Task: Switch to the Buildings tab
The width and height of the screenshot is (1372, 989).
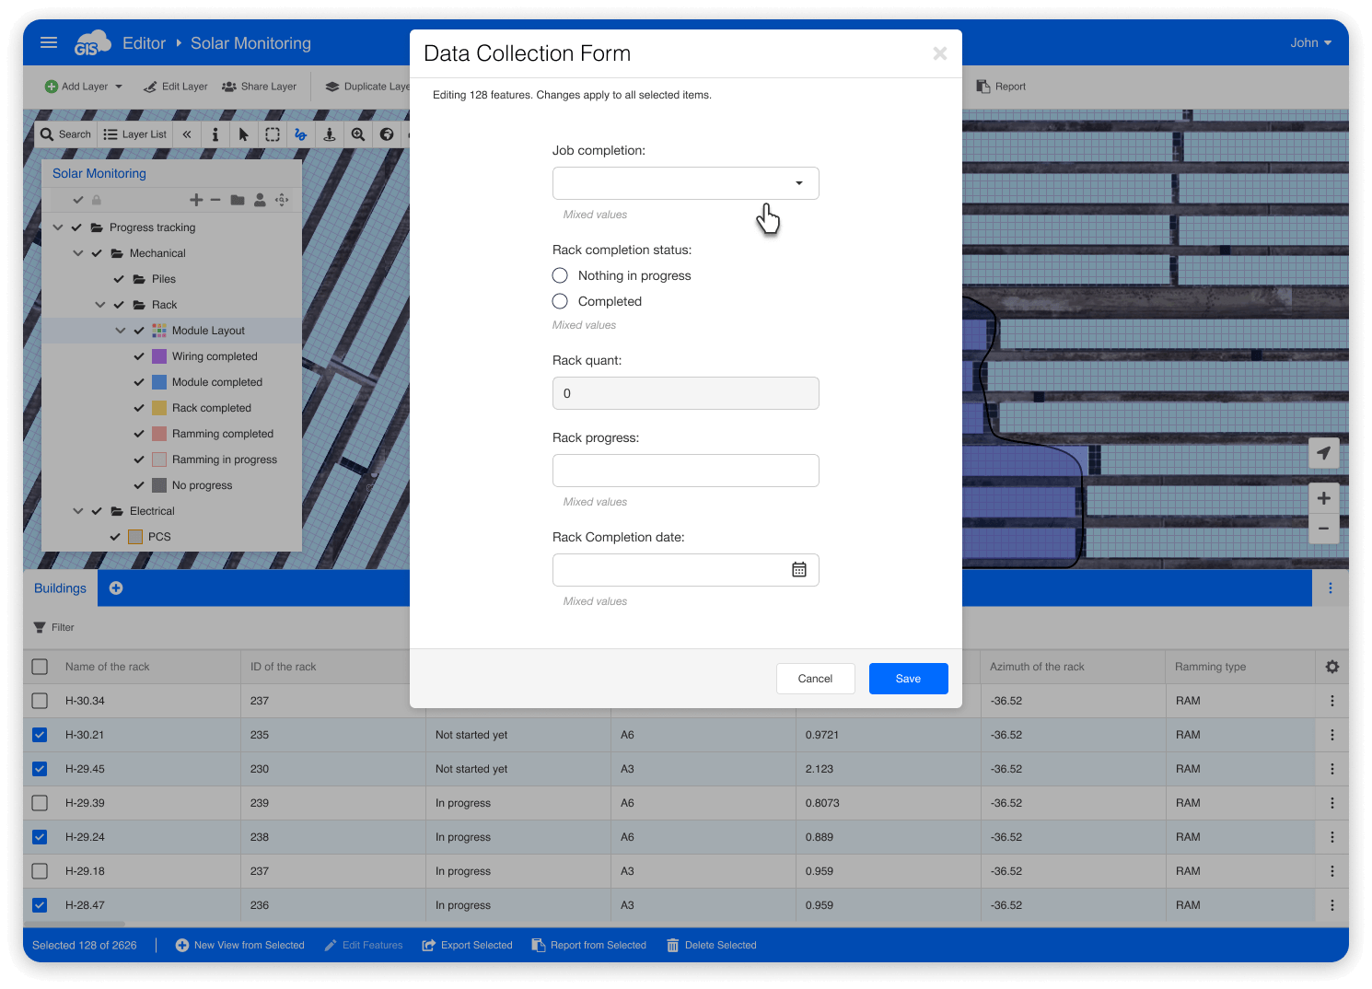Action: point(60,588)
